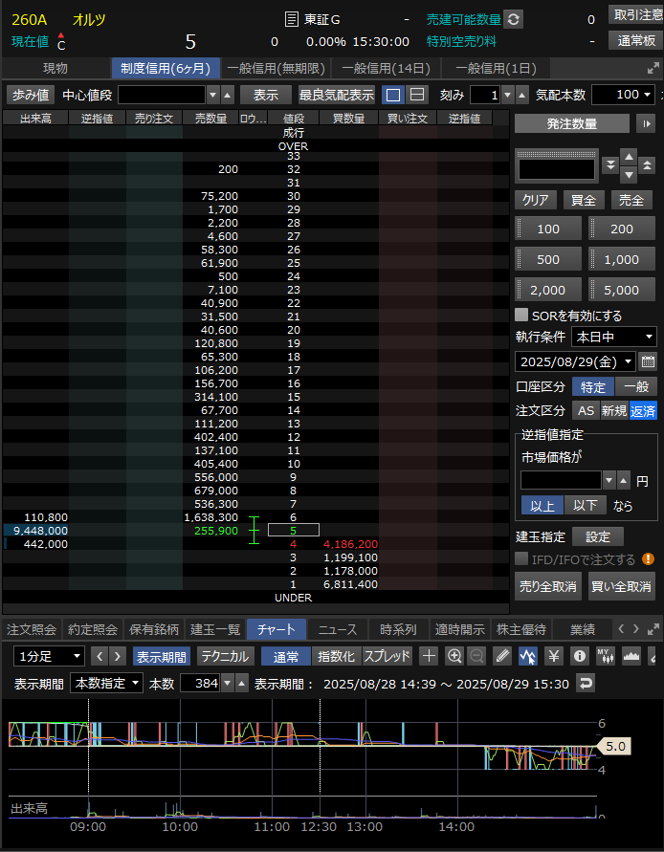
Task: Select price row 5 on the board
Action: pos(294,531)
